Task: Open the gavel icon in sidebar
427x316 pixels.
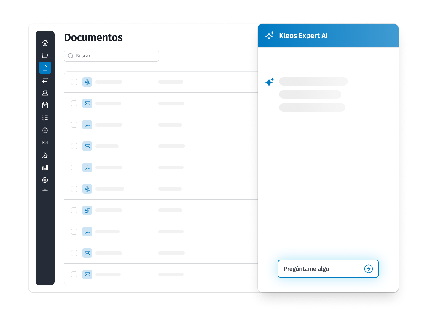Action: 45,155
